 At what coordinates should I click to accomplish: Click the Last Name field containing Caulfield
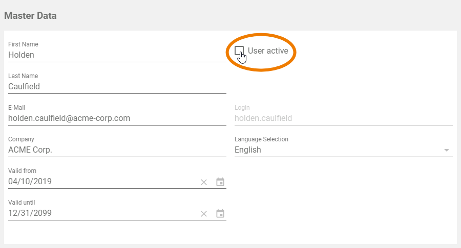coord(117,87)
